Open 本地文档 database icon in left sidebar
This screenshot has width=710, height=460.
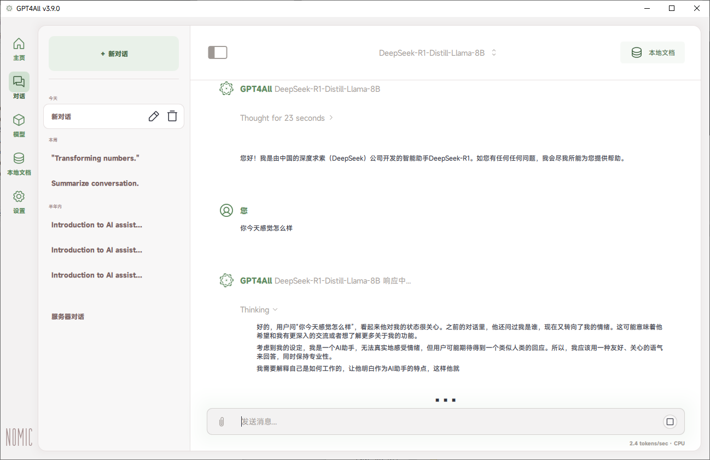(x=19, y=158)
